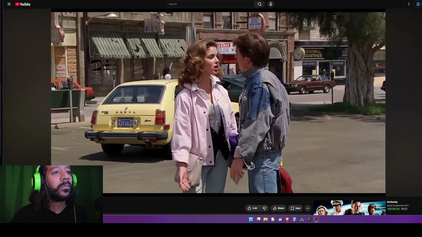Open the Calculator app on taskbar
The width and height of the screenshot is (422, 237).
[294, 219]
